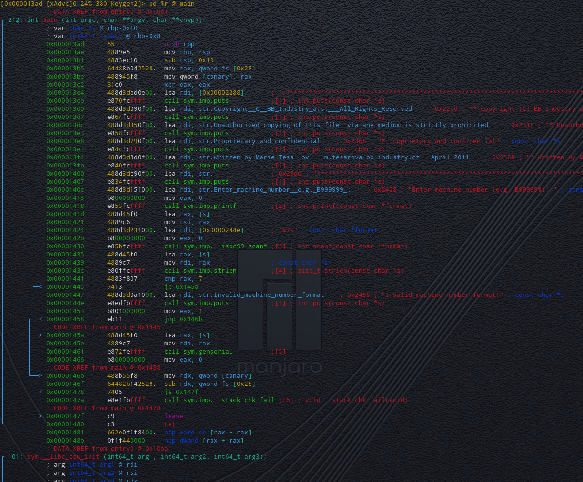Click the opcode bytes 64488b042528
This screenshot has height=482, width=583.
coord(132,69)
